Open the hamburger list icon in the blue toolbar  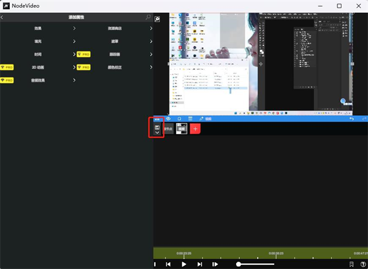(190, 118)
